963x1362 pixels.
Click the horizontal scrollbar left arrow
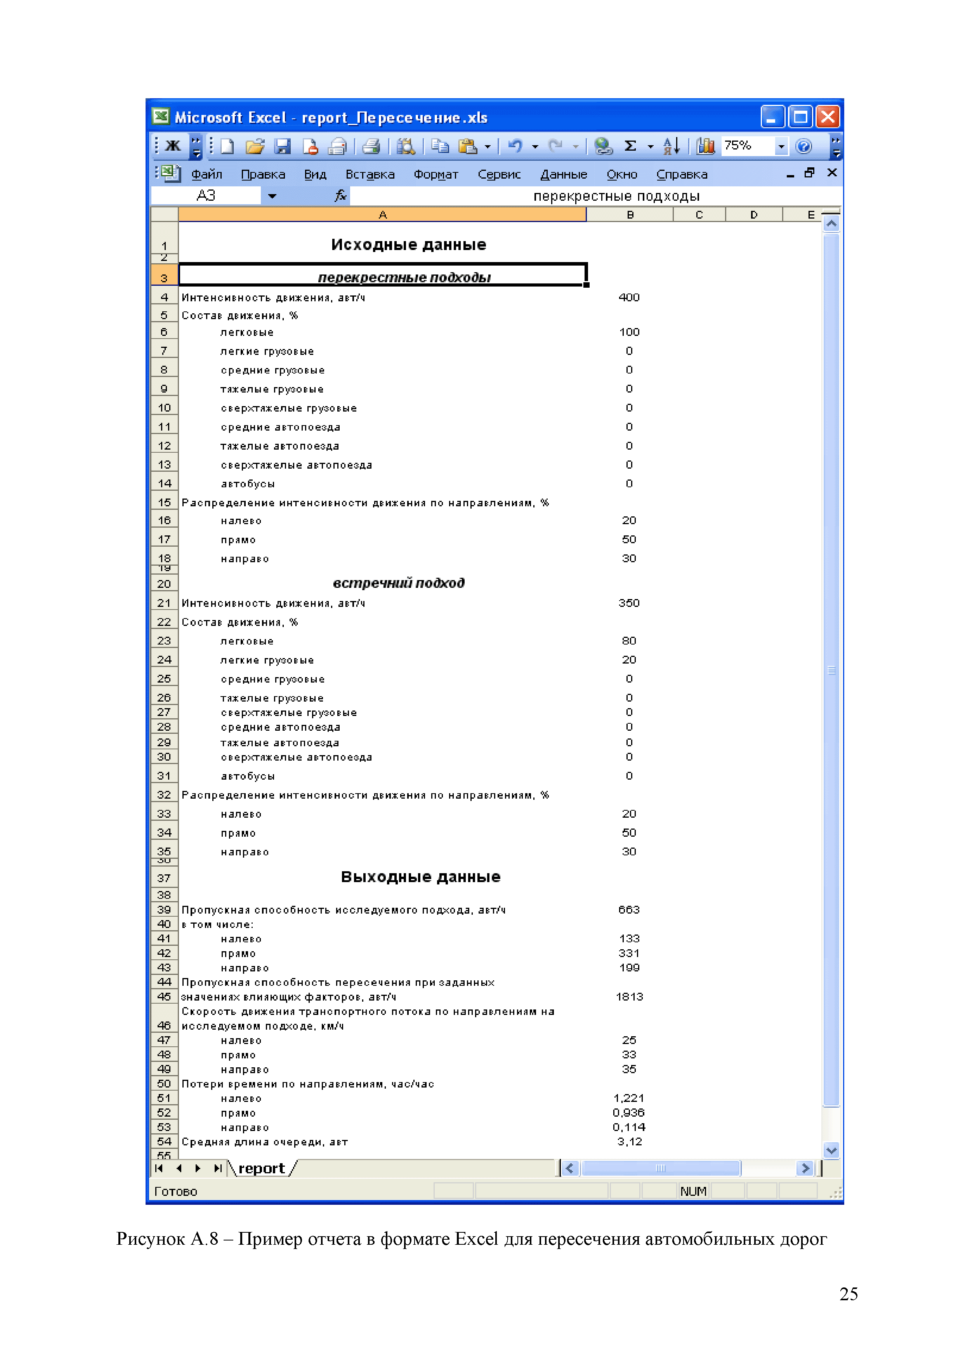(x=570, y=1168)
